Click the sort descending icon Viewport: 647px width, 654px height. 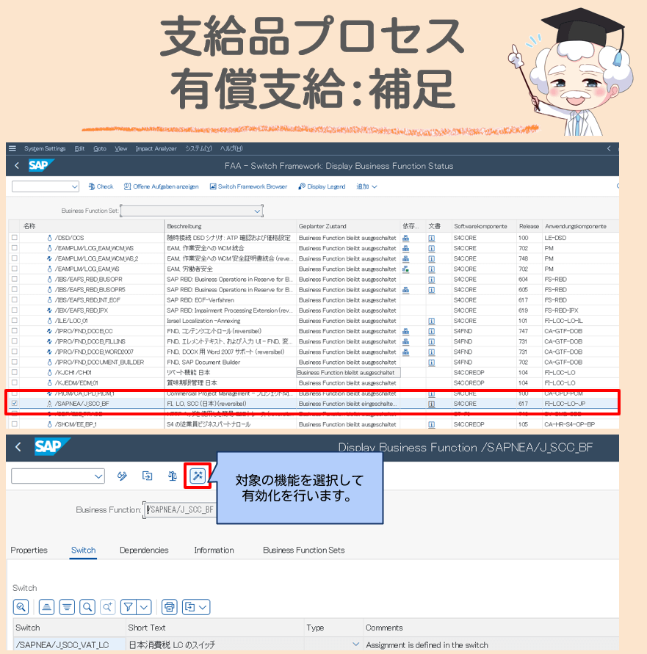[67, 607]
